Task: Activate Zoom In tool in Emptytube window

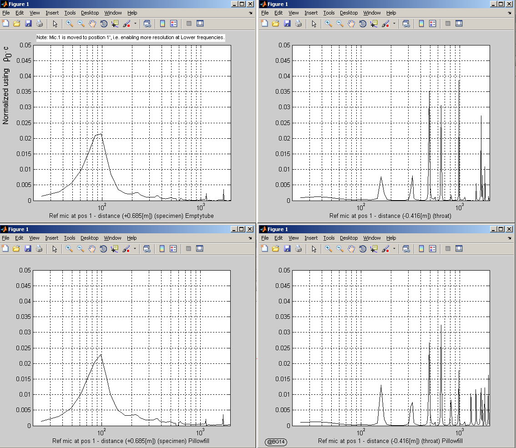Action: [70, 23]
